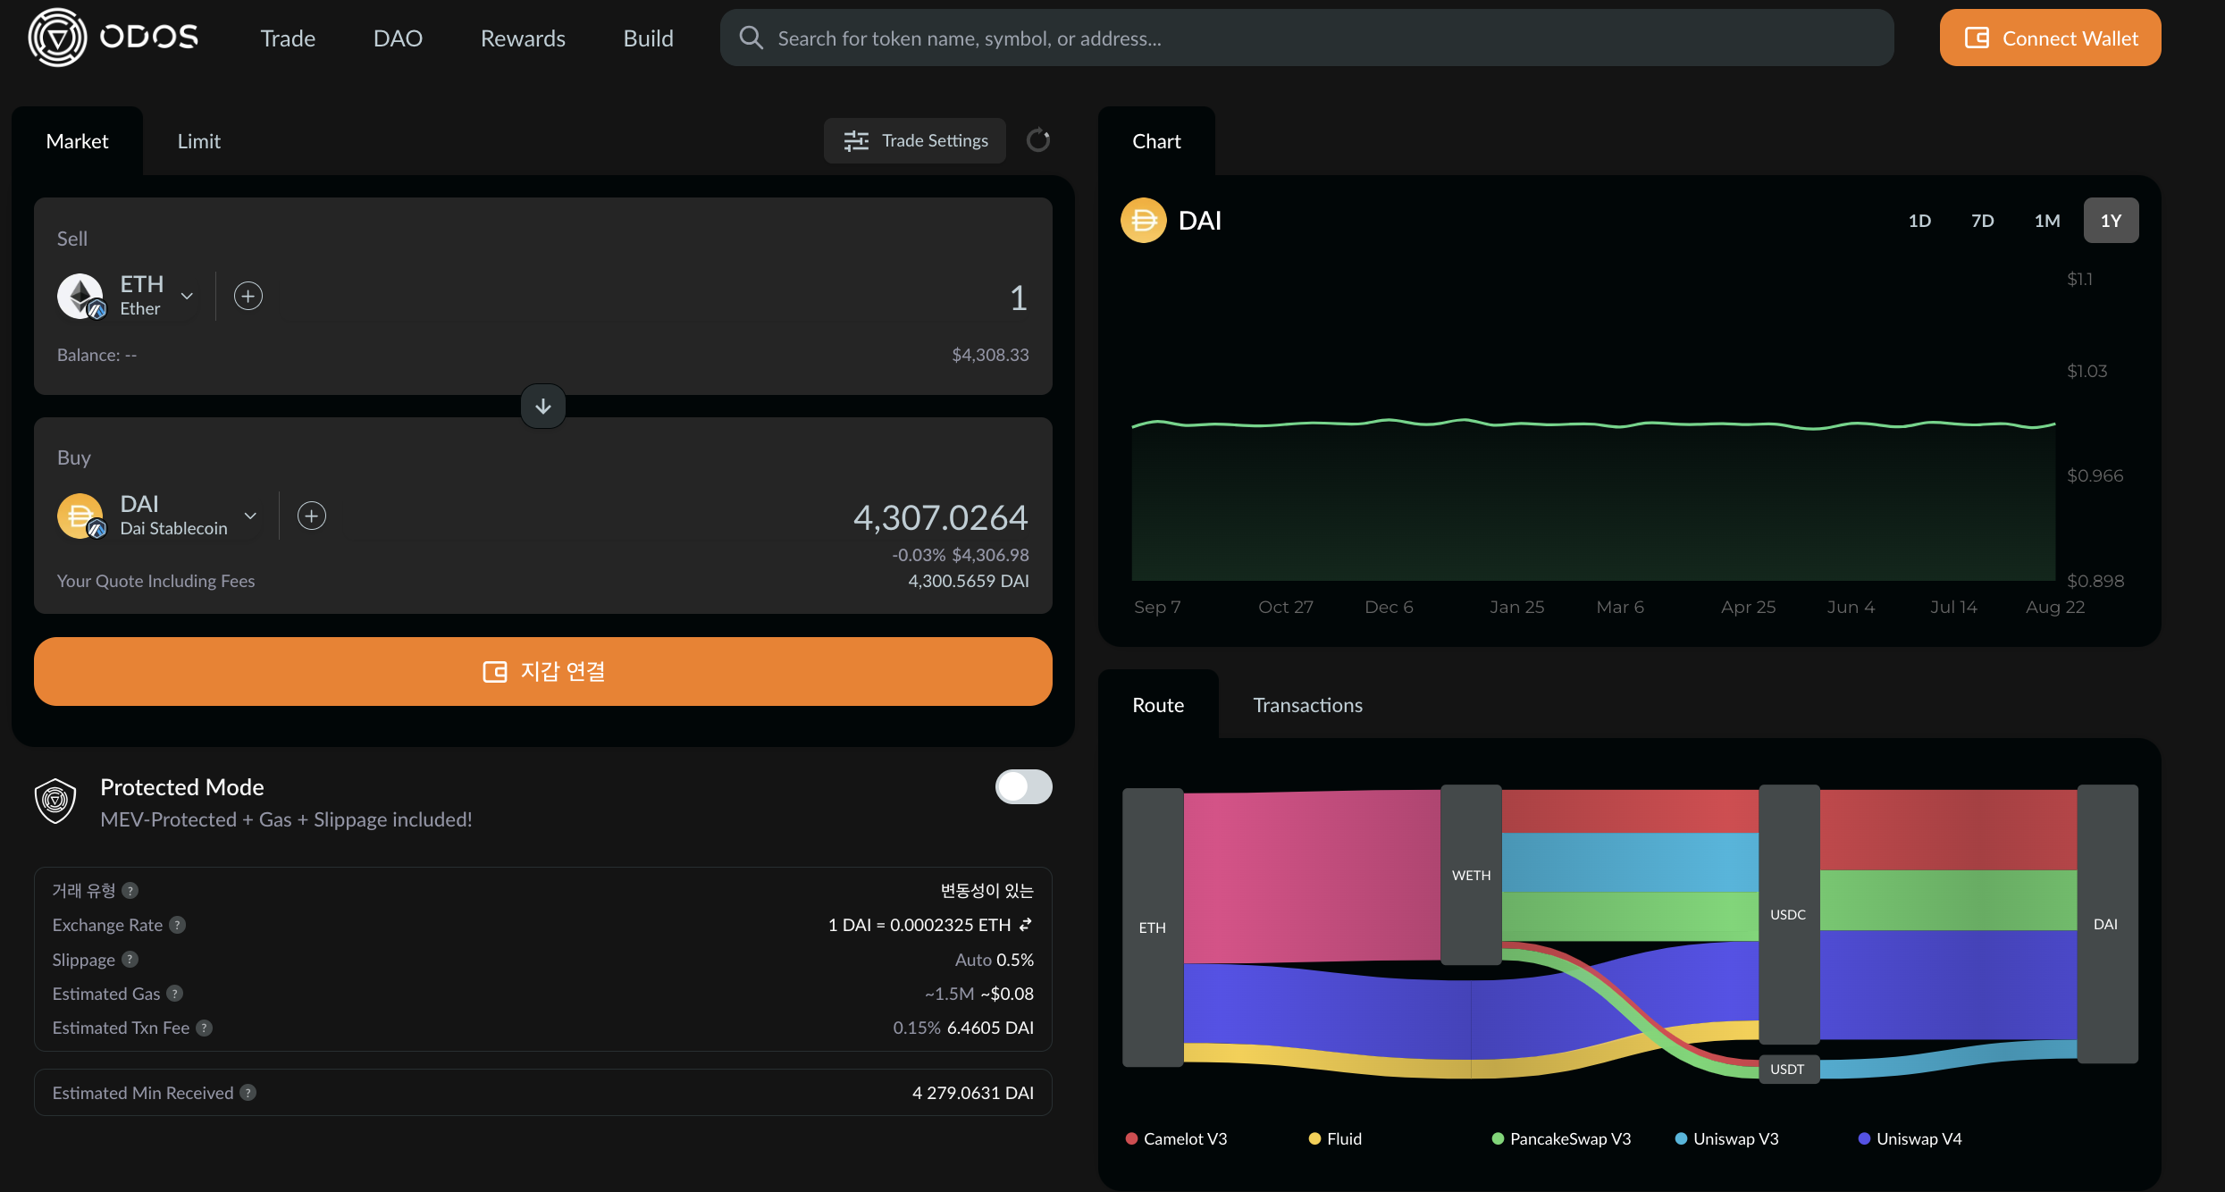Click the ETH route source node
Viewport: 2225px width, 1192px height.
click(1153, 928)
